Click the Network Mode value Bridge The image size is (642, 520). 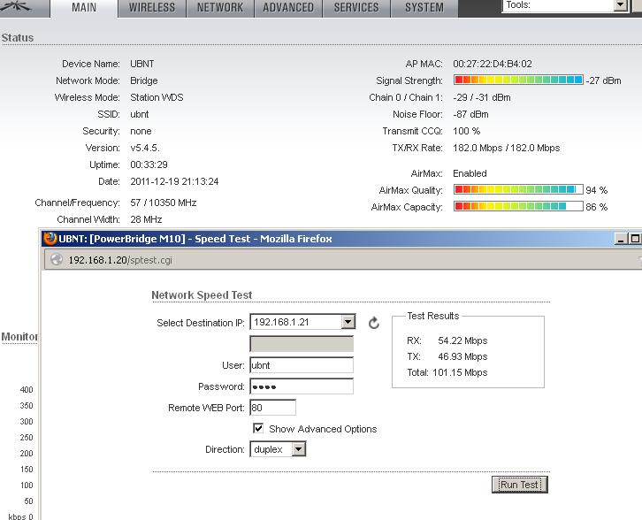[144, 80]
